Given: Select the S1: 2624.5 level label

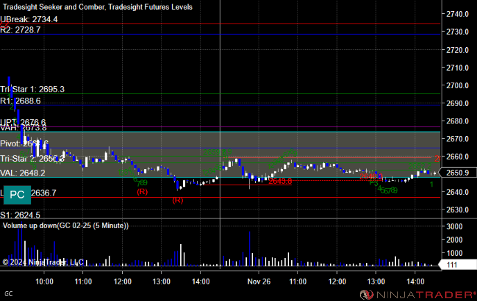Looking at the screenshot, I should click(20, 215).
